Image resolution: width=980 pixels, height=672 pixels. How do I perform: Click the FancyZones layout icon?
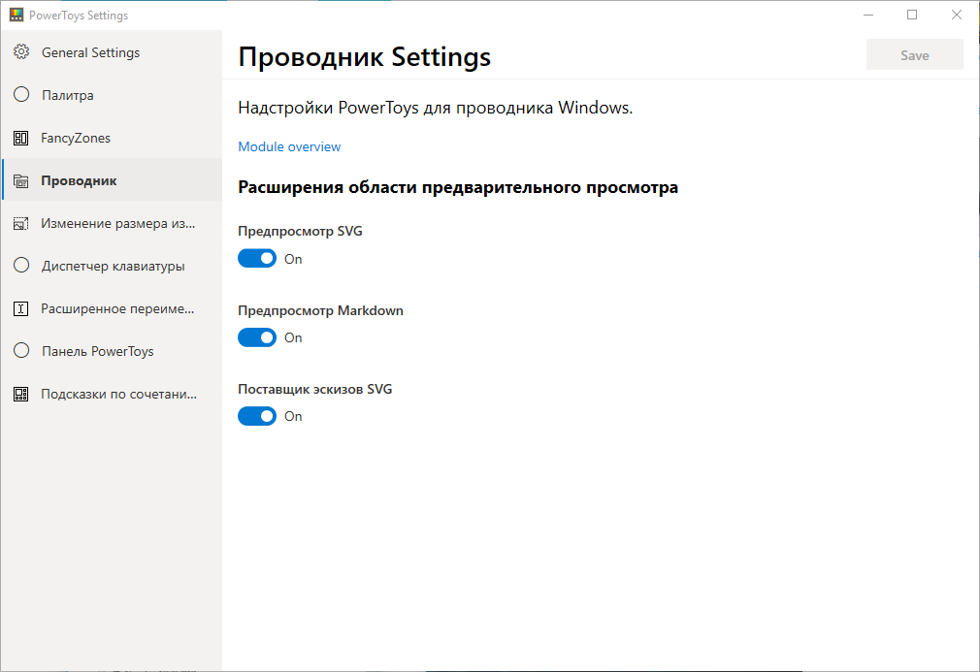(x=21, y=138)
